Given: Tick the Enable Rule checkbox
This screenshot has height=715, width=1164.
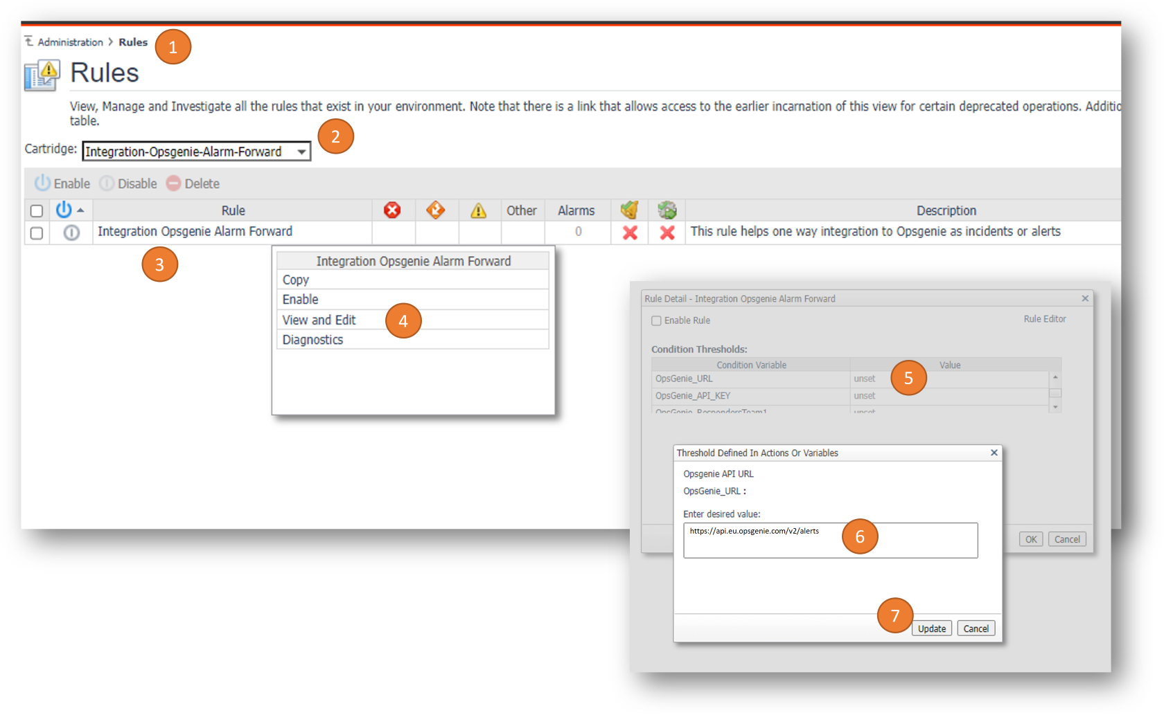Looking at the screenshot, I should (656, 320).
